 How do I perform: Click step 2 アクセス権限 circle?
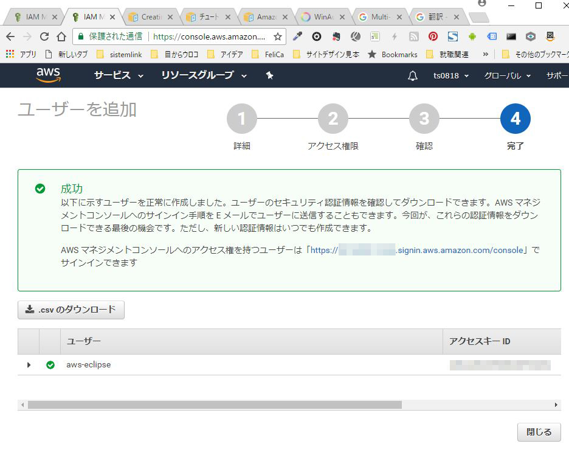point(333,119)
